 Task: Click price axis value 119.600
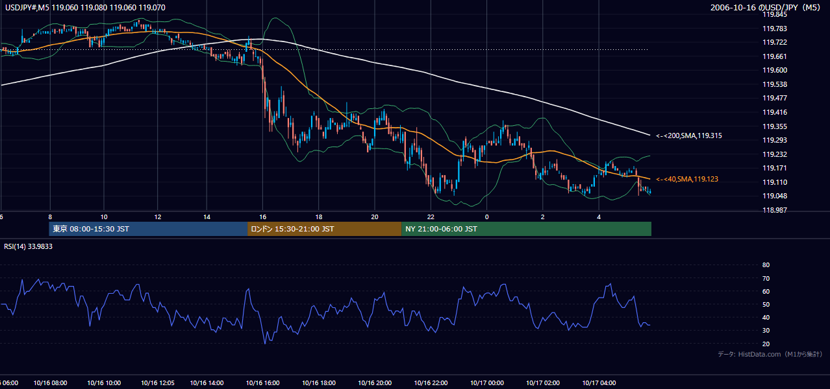pos(774,70)
